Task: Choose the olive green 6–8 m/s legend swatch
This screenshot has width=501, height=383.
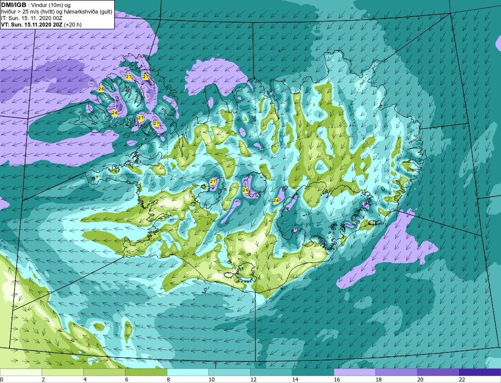Action: [x=146, y=372]
